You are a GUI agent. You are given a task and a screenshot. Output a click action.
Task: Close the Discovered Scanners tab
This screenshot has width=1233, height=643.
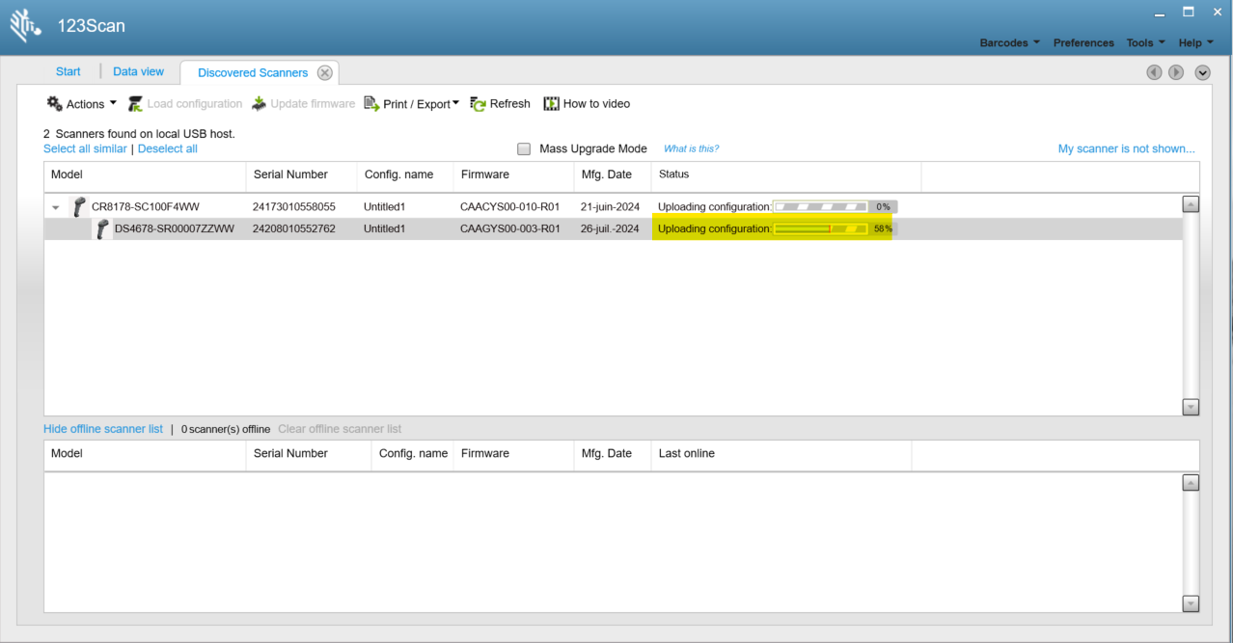[325, 72]
